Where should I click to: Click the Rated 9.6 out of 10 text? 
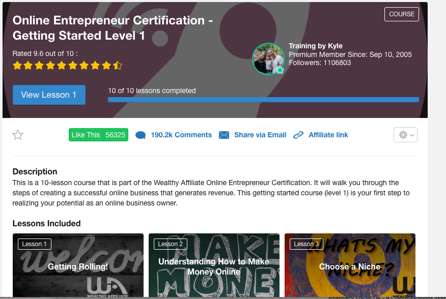tap(45, 53)
